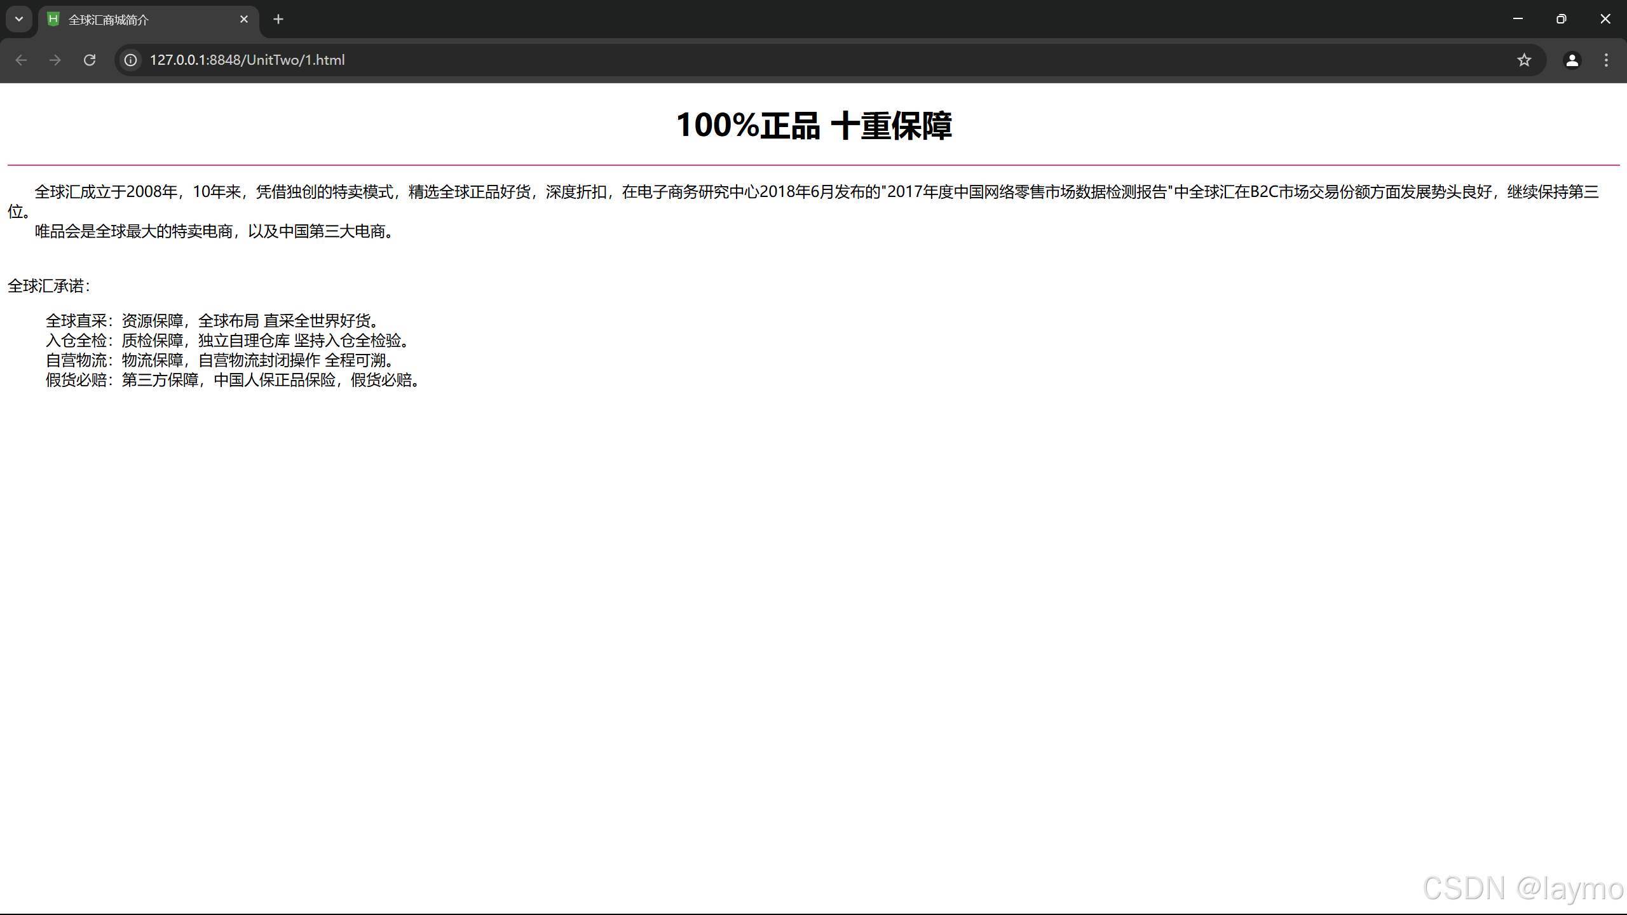Bookmark this page with the star icon

point(1524,60)
